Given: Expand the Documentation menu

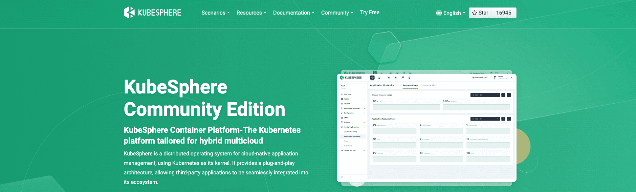Looking at the screenshot, I should click(x=293, y=13).
